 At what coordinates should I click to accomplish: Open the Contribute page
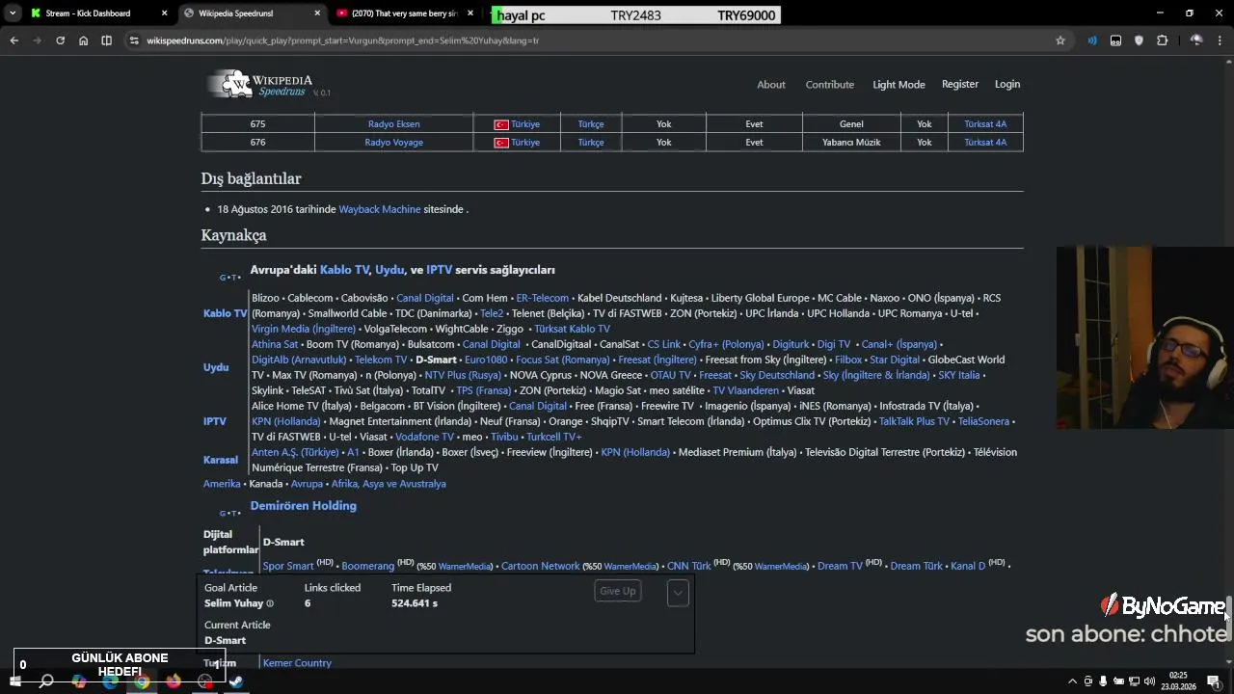point(830,85)
